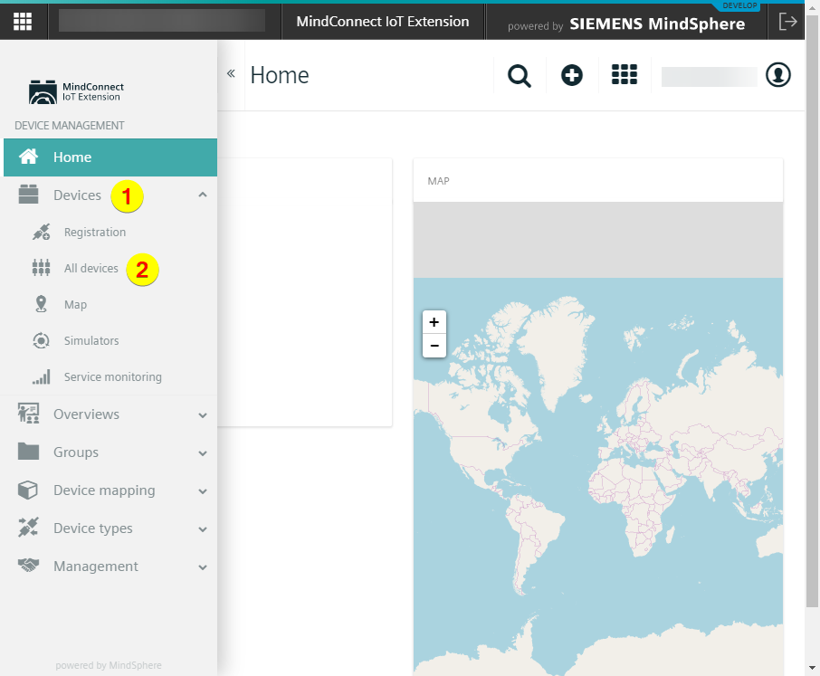Open the application switcher grid in header

pyautogui.click(x=625, y=76)
